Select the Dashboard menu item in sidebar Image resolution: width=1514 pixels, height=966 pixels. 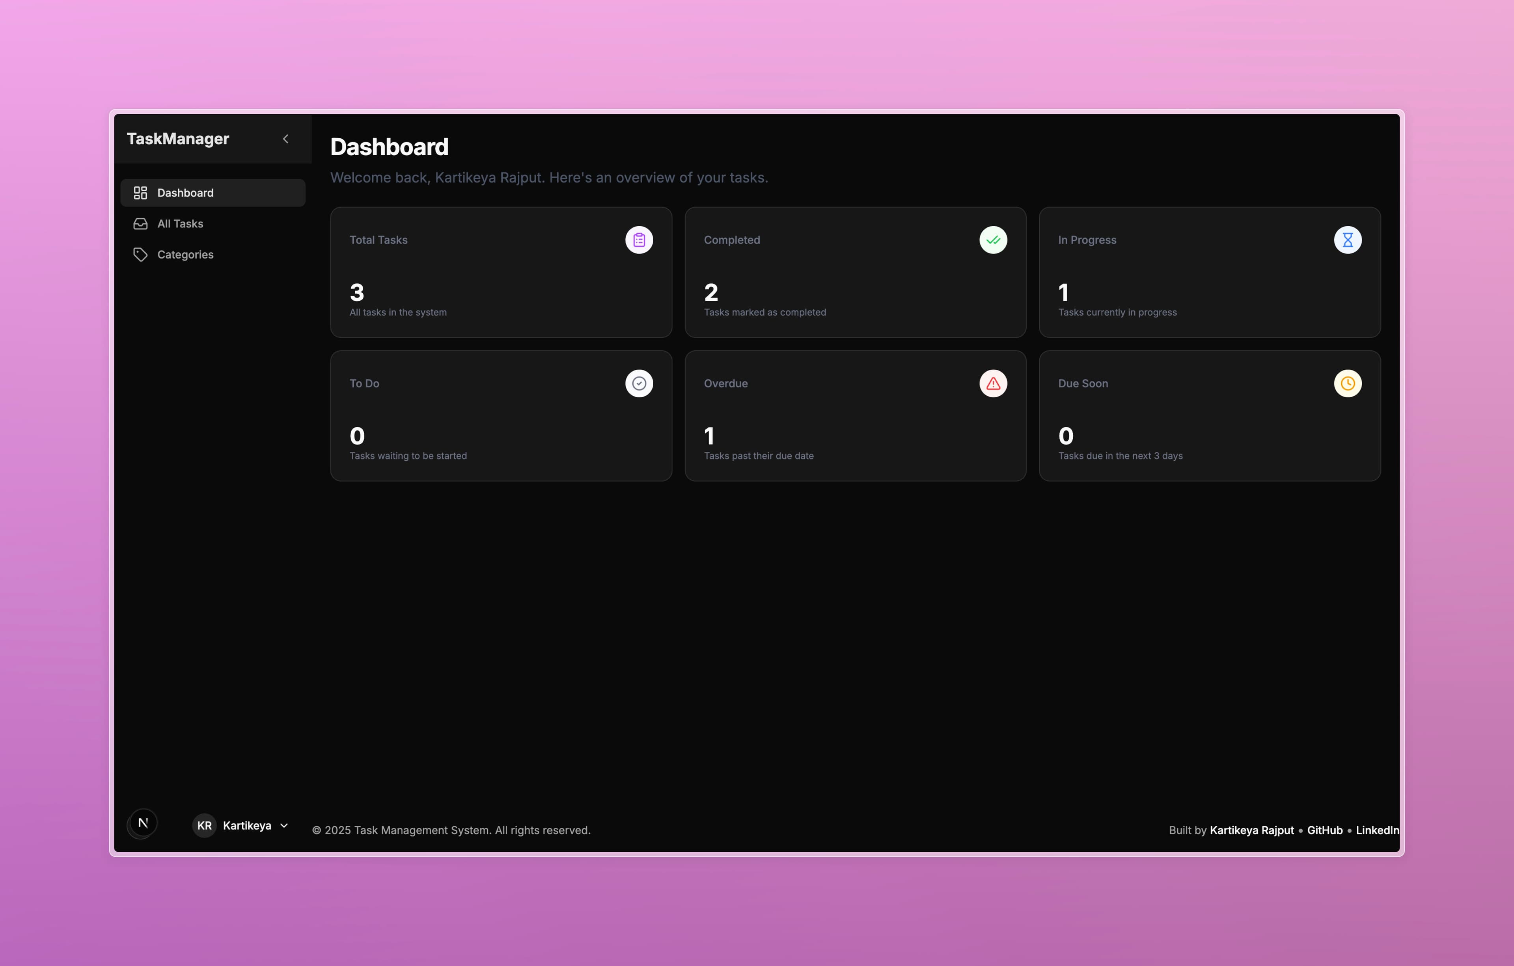tap(185, 192)
